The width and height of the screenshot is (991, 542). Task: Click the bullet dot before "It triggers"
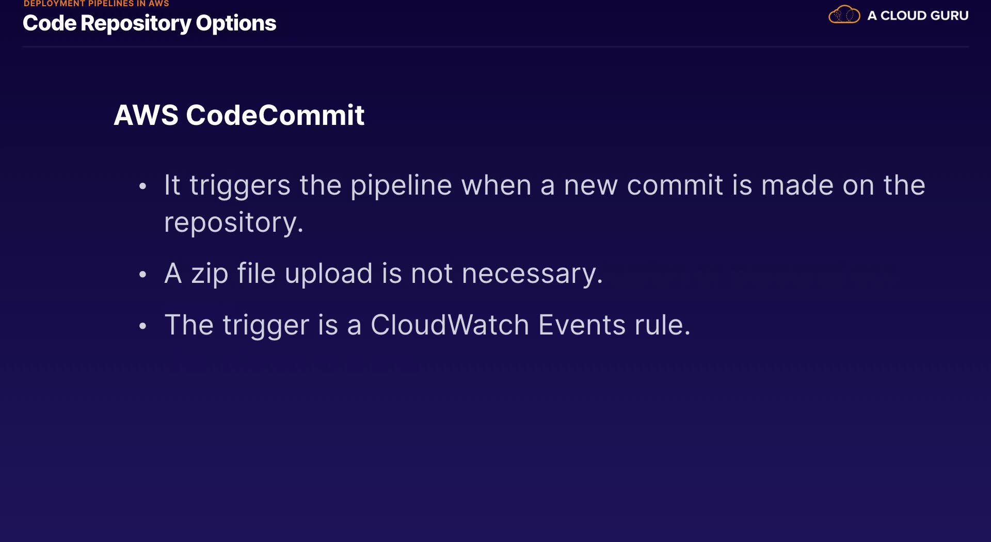(143, 186)
